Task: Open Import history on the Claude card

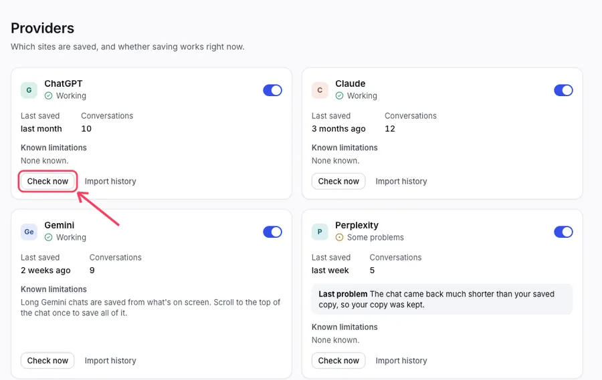Action: click(401, 182)
